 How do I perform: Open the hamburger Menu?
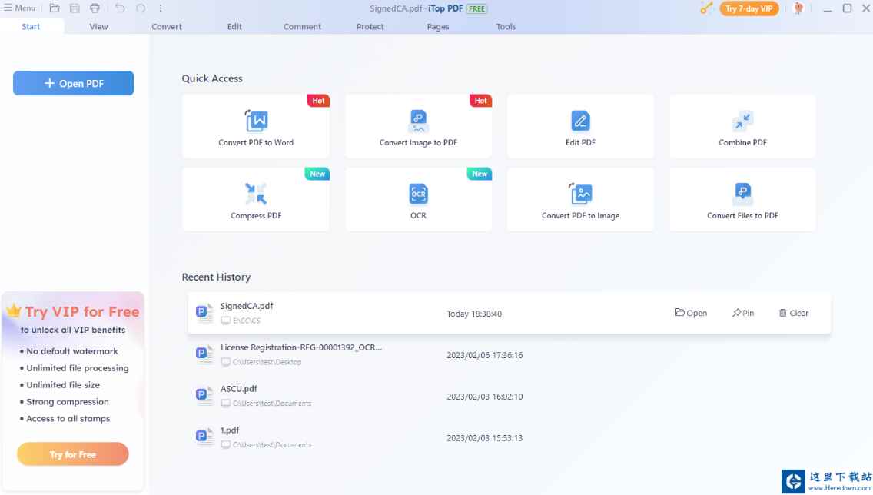pyautogui.click(x=20, y=8)
